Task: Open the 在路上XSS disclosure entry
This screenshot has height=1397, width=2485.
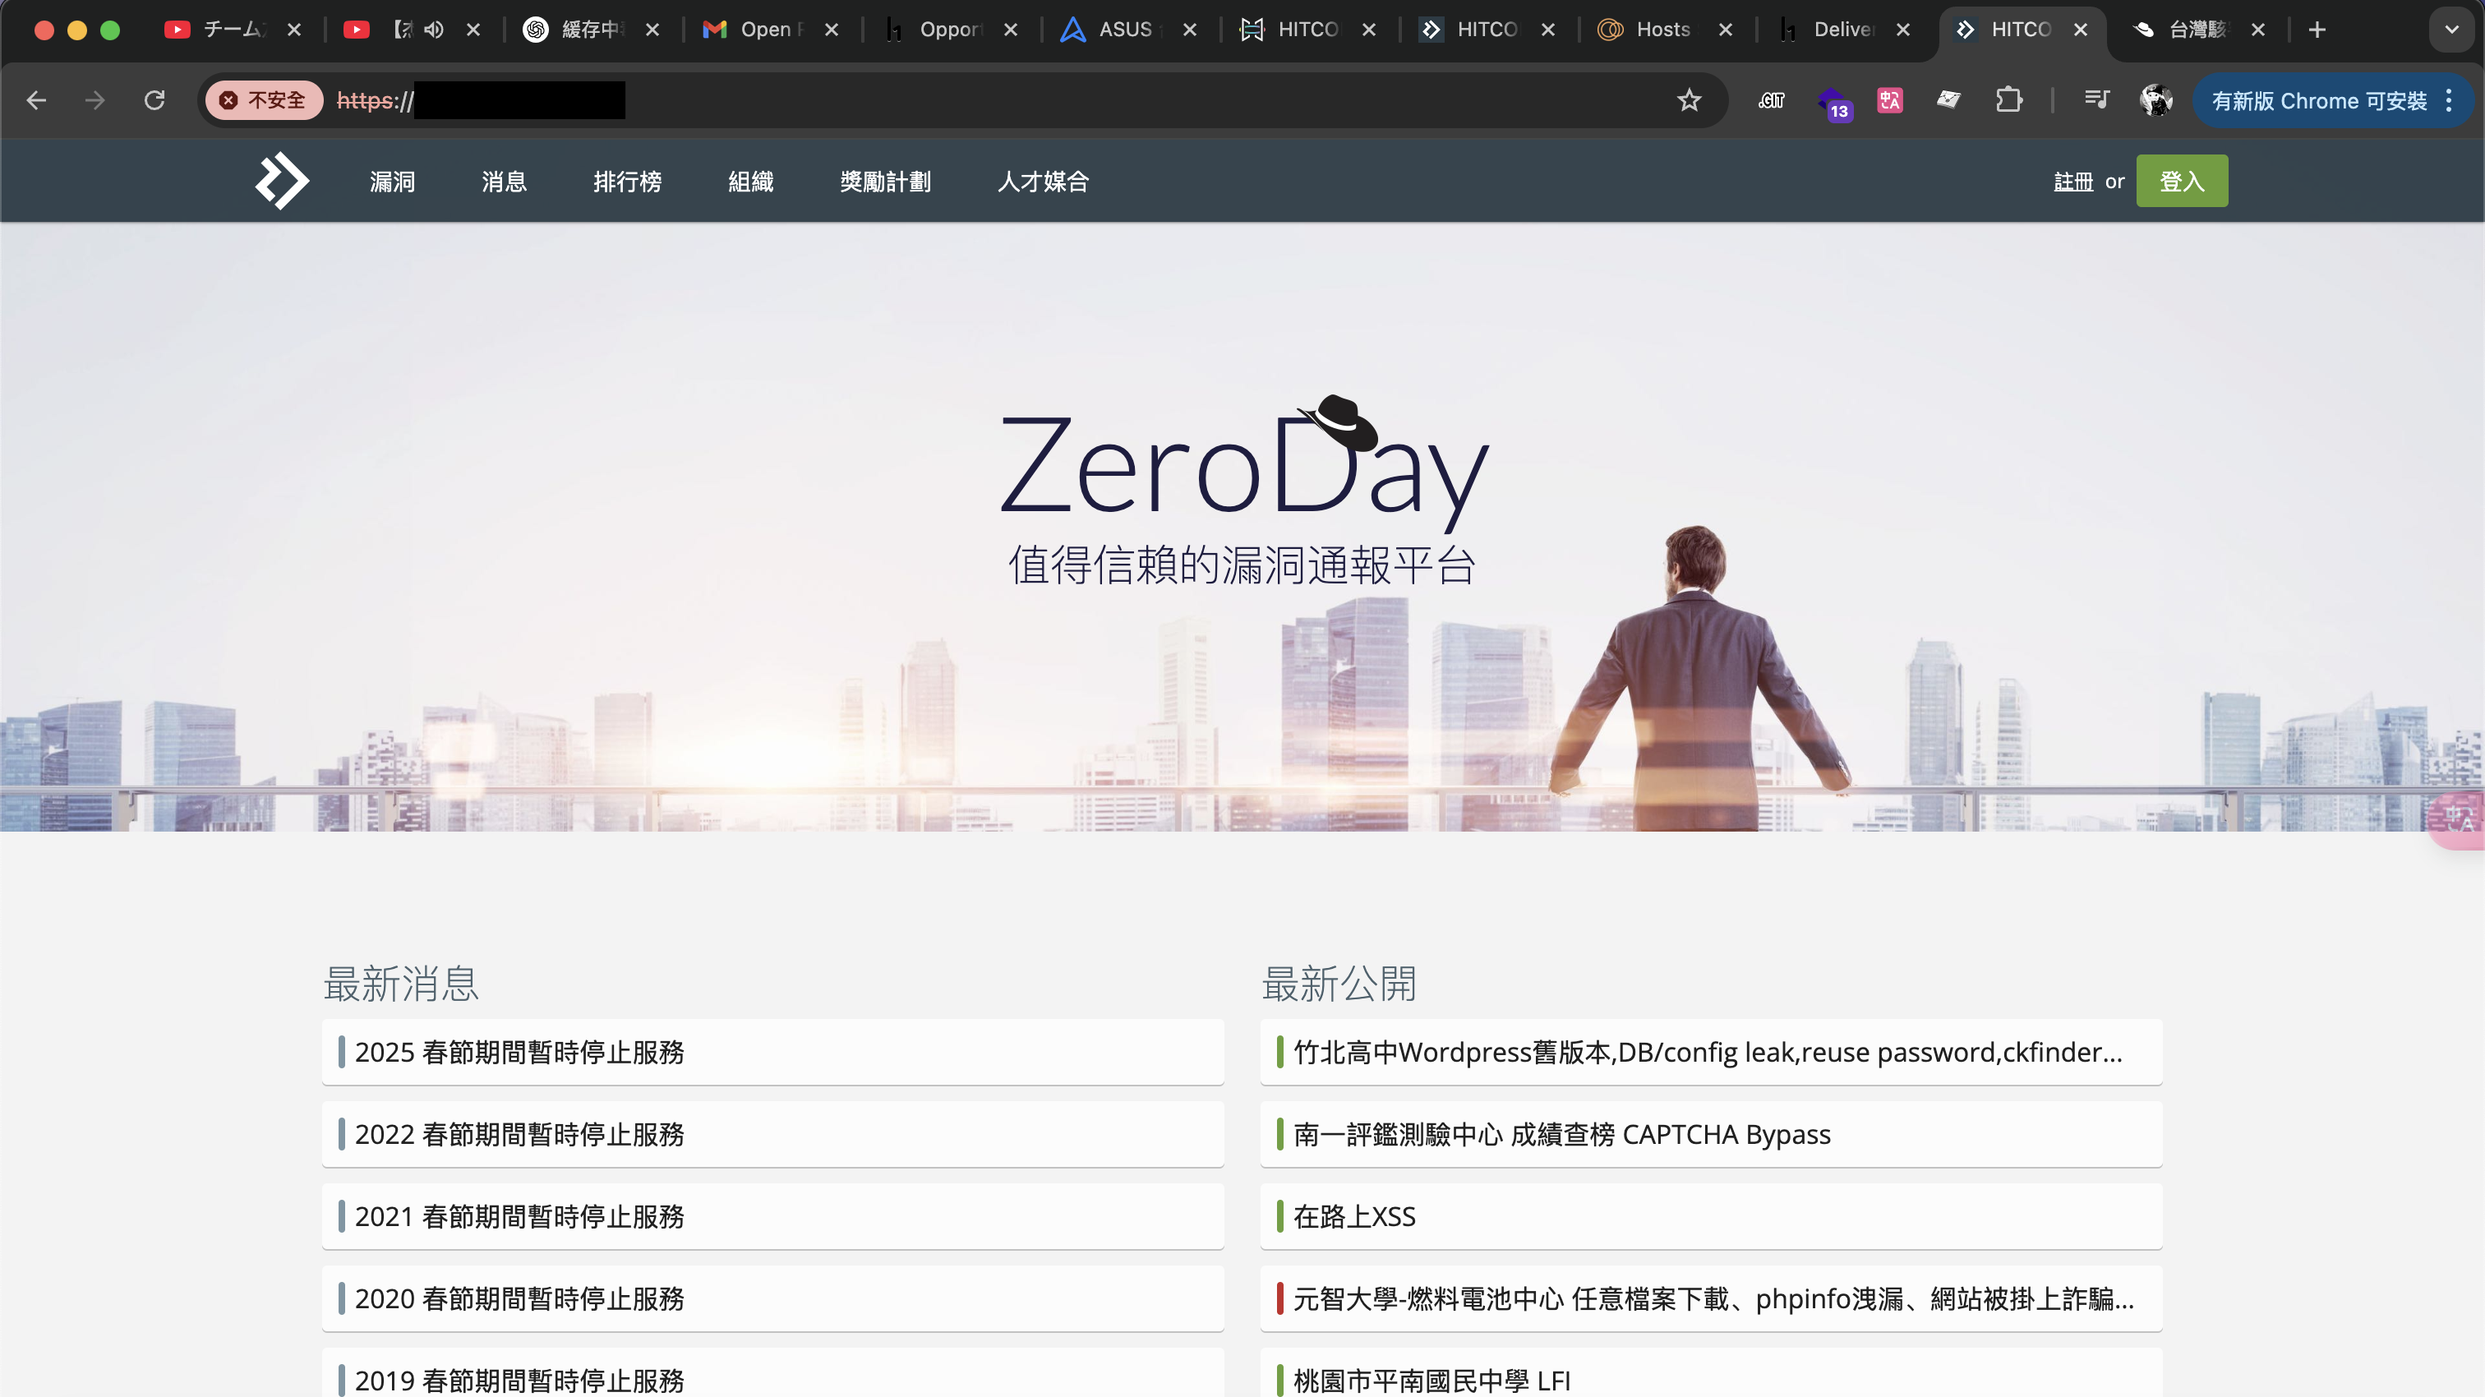Action: (x=1712, y=1215)
